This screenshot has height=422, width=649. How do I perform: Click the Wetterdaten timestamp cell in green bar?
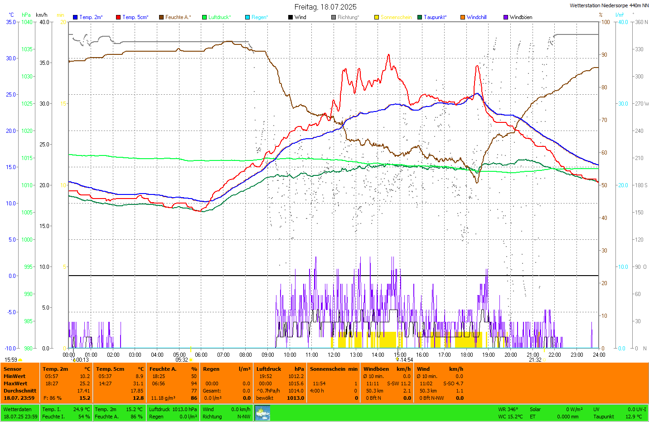tap(20, 413)
